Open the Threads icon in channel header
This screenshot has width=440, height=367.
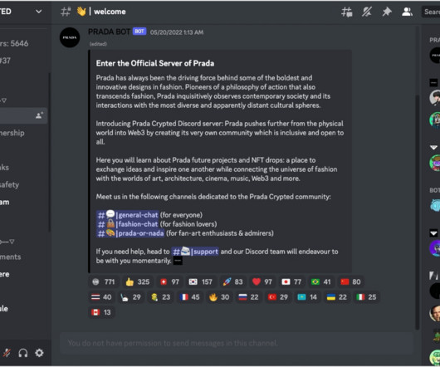[x=347, y=12]
